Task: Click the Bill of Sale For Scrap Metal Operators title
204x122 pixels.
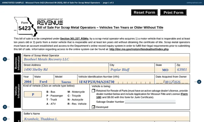Action: click(100, 28)
